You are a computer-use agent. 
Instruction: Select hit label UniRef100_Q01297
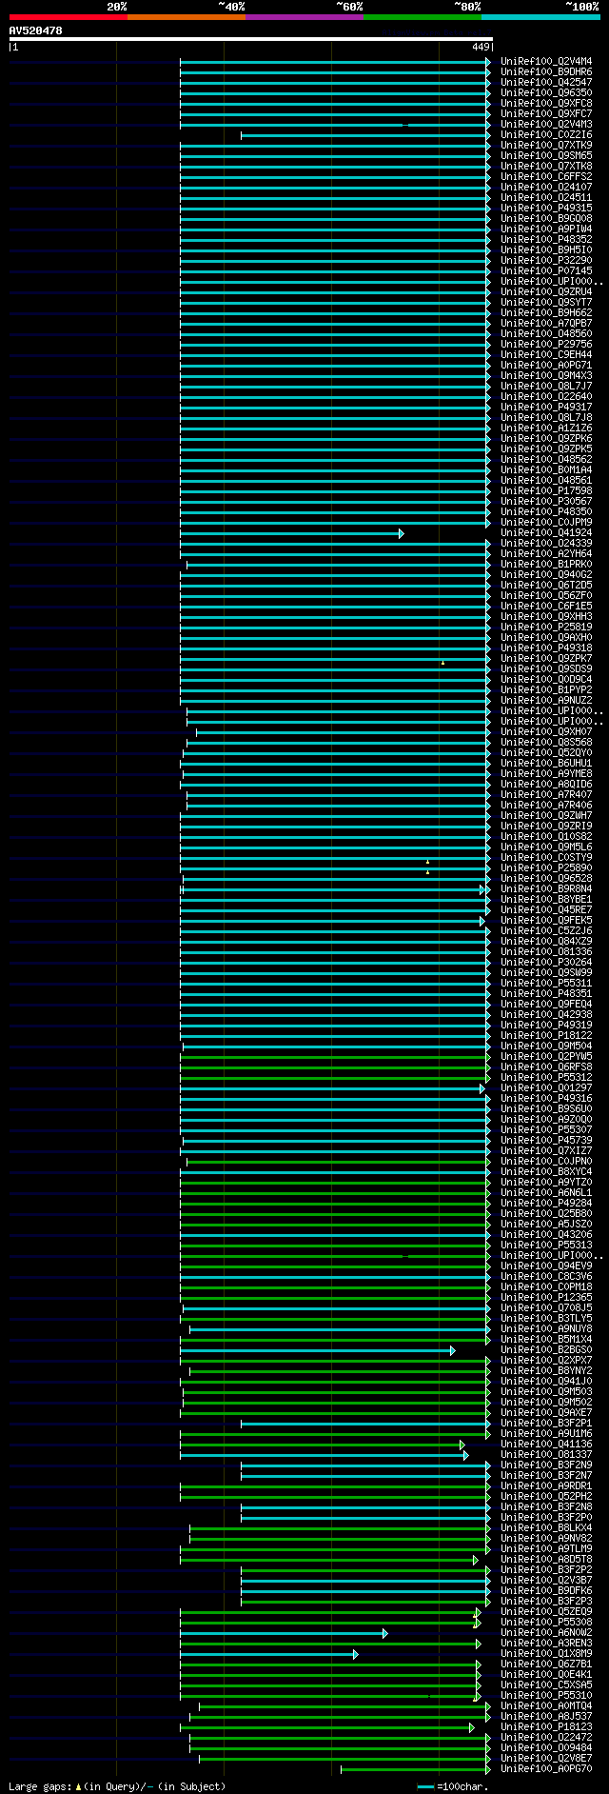pos(546,1088)
